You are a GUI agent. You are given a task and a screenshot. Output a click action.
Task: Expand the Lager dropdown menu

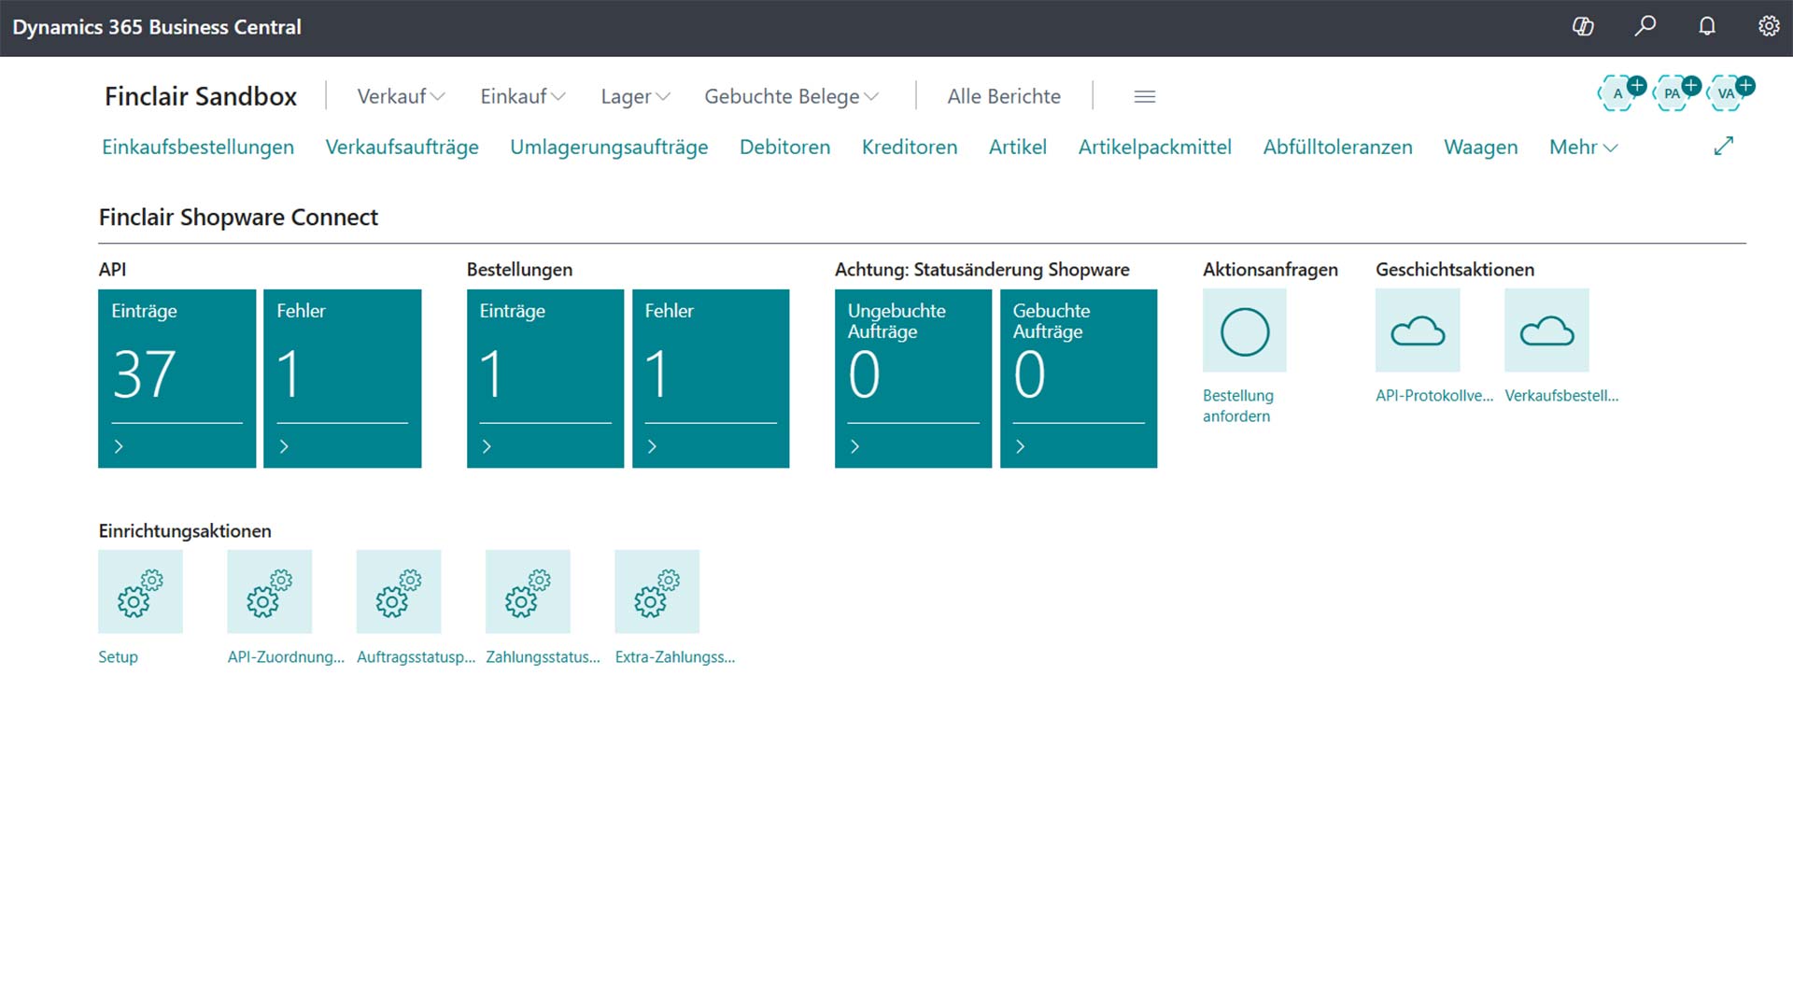tap(636, 96)
